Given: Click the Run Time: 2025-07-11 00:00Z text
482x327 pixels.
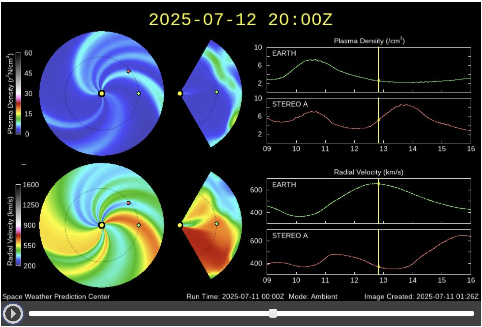Looking at the screenshot, I should point(235,296).
